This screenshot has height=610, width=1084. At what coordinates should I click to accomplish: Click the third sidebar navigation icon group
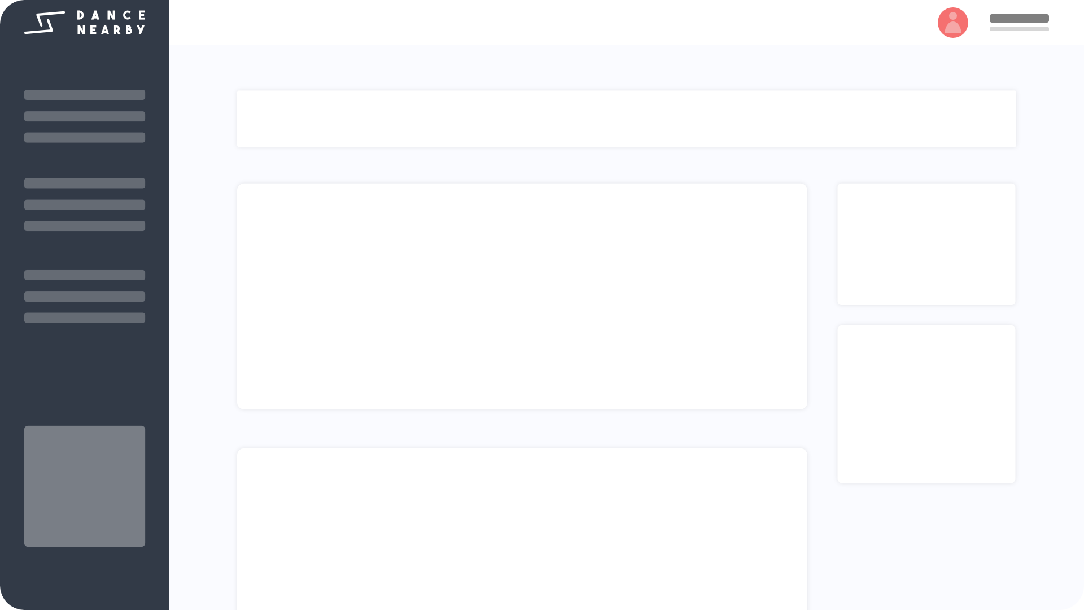click(84, 297)
